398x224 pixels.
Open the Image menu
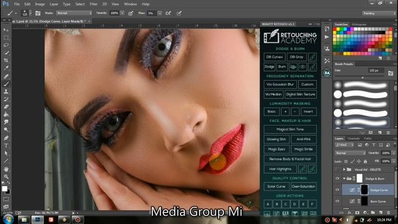click(40, 4)
